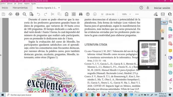
Task: Select the Snapshot camera tool
Action: (74, 14)
